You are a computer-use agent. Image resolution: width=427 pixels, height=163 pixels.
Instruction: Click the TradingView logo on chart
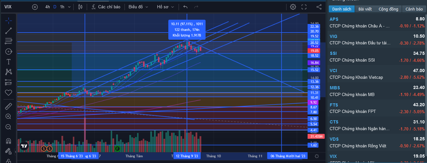(24, 146)
